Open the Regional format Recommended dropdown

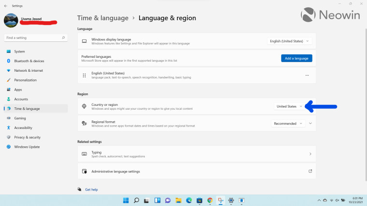(x=288, y=123)
